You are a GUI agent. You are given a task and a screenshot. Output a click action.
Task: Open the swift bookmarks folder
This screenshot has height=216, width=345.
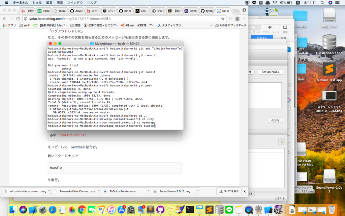pos(25,25)
